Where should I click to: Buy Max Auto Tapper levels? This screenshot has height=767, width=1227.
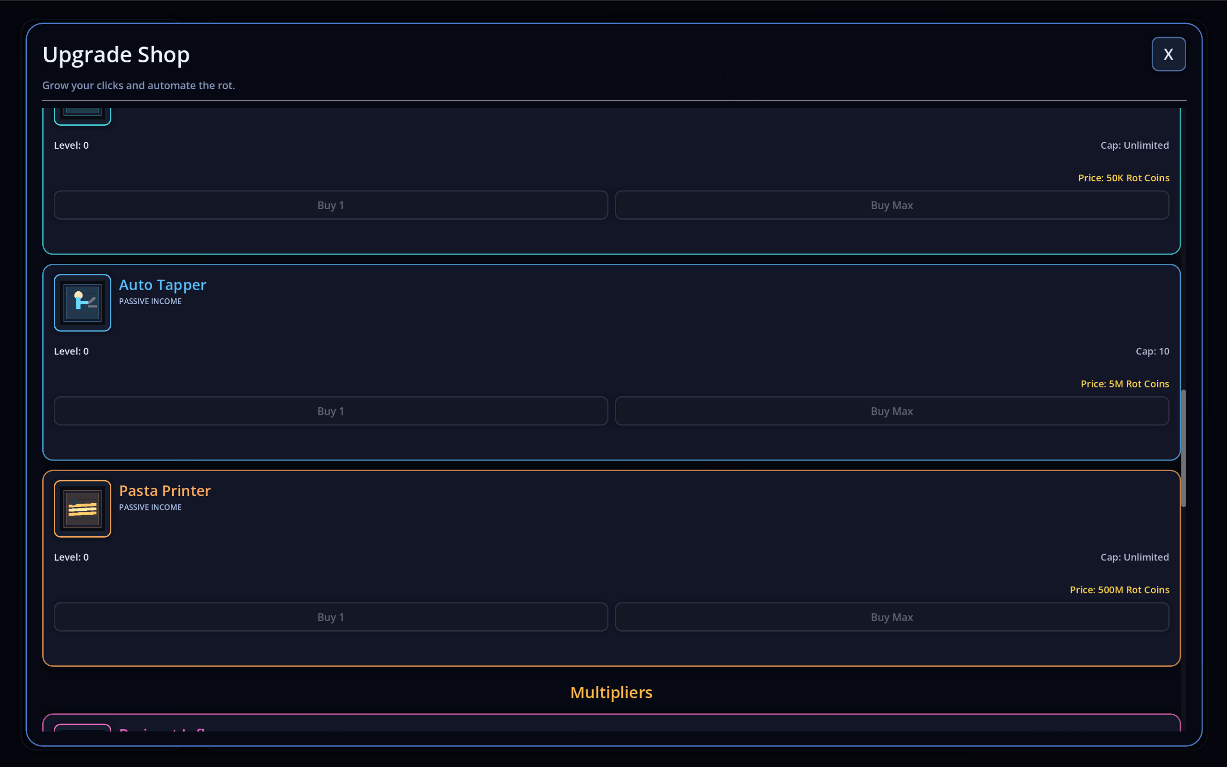click(892, 411)
